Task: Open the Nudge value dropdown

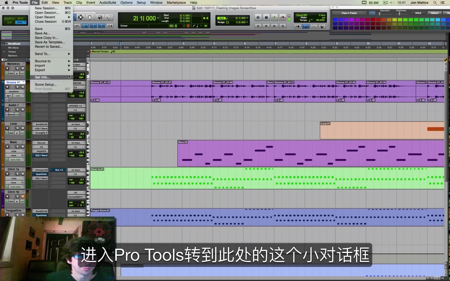Action: pos(247,22)
